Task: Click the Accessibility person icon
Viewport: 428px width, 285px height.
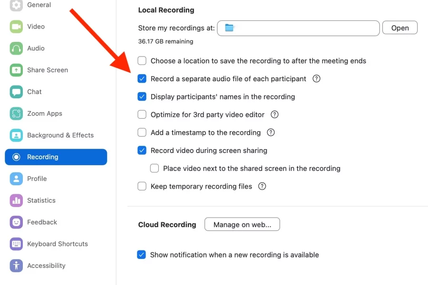Action: pos(16,266)
